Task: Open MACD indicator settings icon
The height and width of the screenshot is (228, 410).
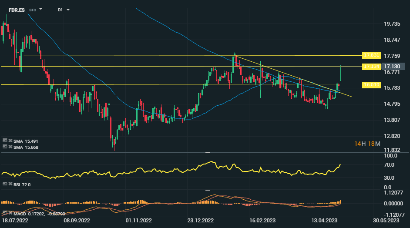Action: tap(5, 213)
